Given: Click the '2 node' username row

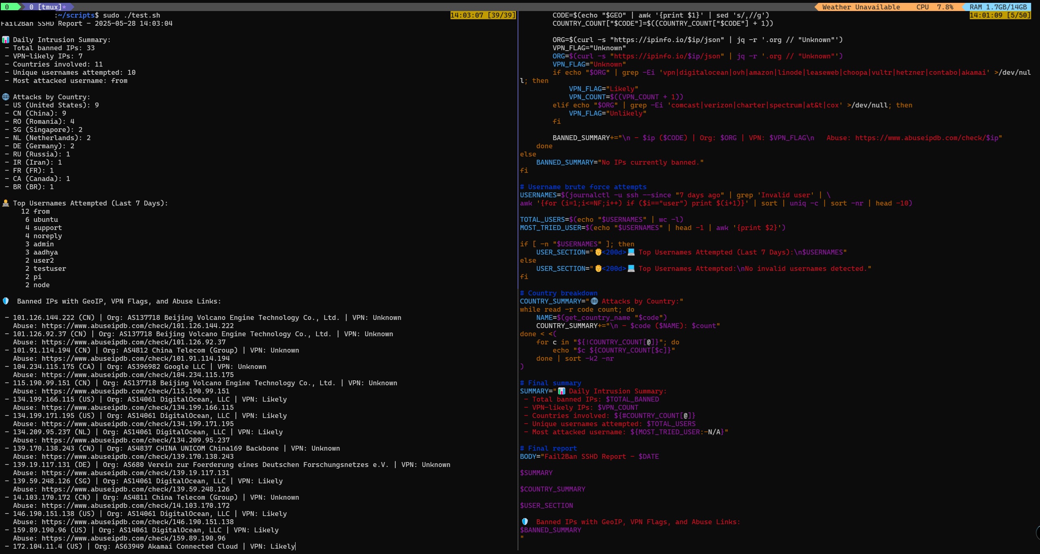Looking at the screenshot, I should click(x=38, y=285).
